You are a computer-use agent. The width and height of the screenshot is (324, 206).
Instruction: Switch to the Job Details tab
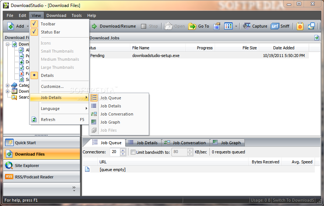(143, 143)
